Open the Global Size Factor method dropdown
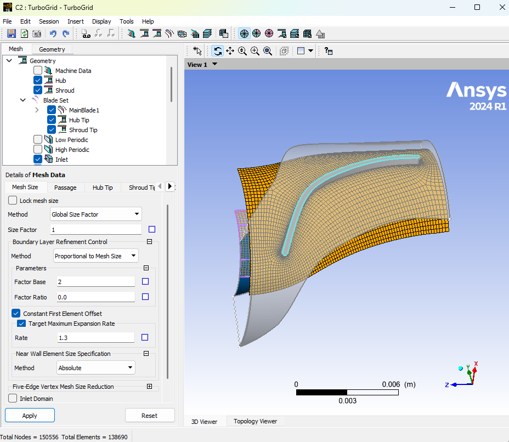Viewport: 509px width, 442px height. (96, 214)
